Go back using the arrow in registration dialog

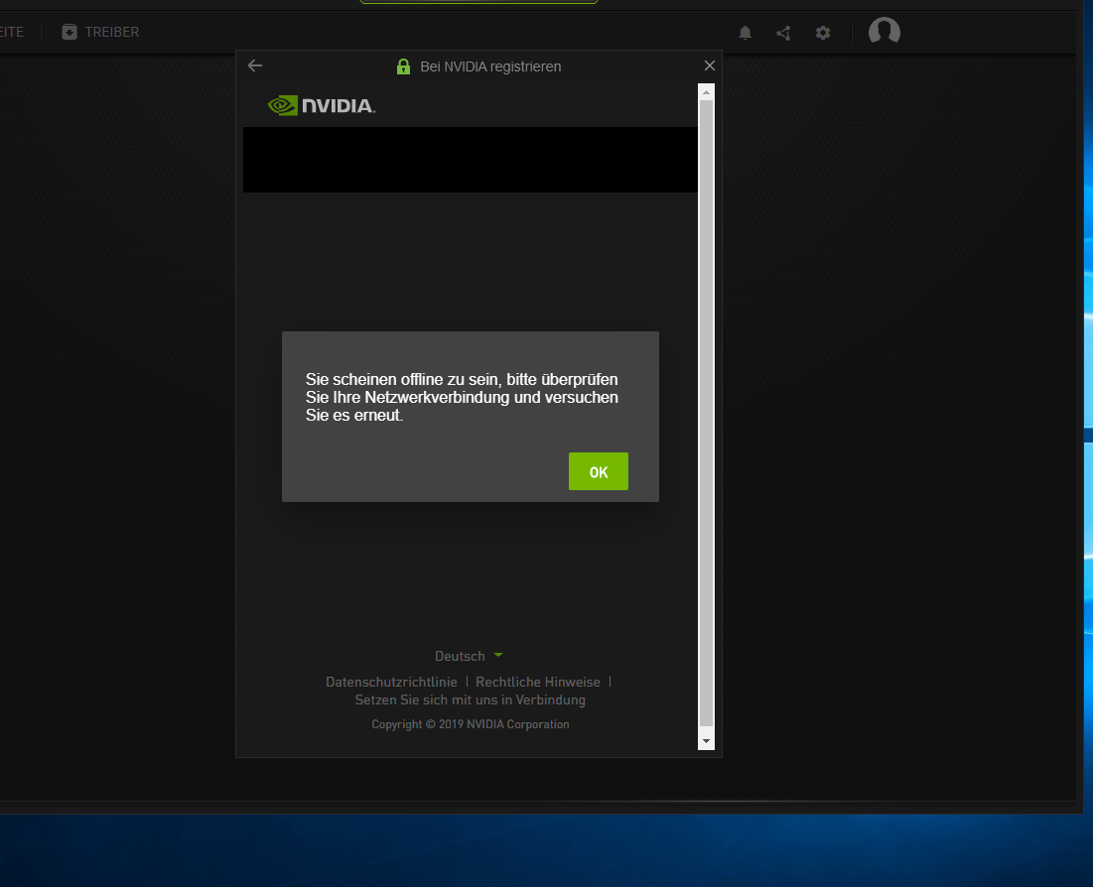[x=255, y=65]
